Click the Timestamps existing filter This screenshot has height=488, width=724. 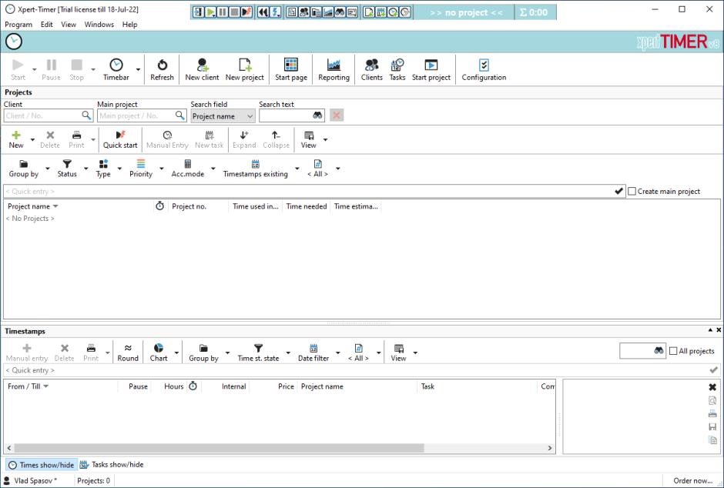256,168
